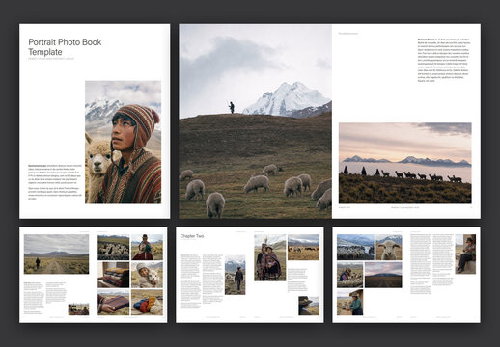The height and width of the screenshot is (347, 500).
Task: Select the hat profile small photo
Action: pyautogui.click(x=309, y=306)
